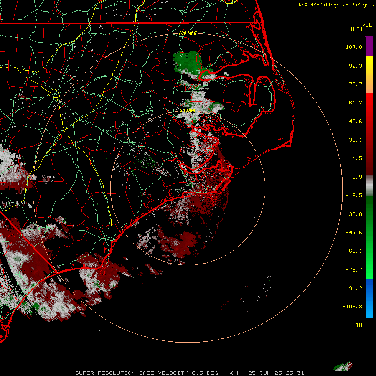Select the 30.1 scale value

point(356,140)
